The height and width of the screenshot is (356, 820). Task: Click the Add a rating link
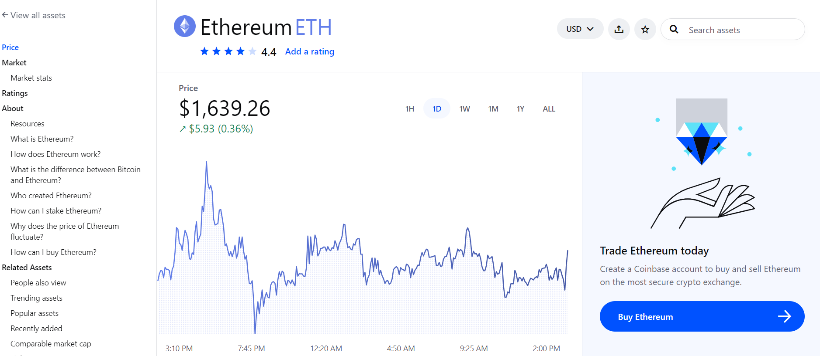309,51
